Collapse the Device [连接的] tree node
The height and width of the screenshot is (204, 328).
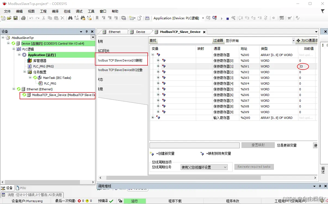click(8, 43)
